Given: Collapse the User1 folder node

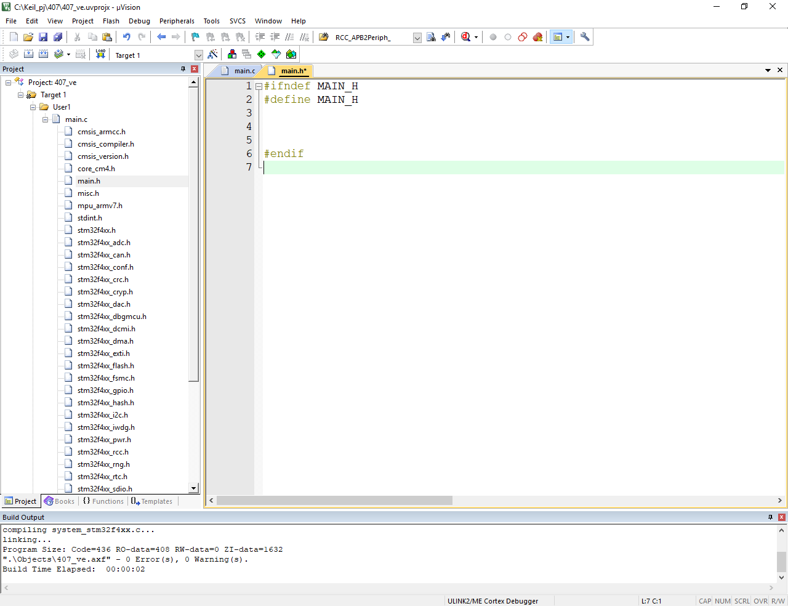Looking at the screenshot, I should [33, 107].
